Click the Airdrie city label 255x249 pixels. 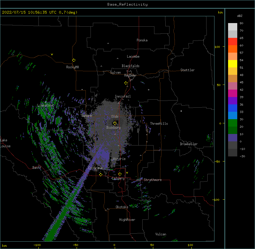pos(119,159)
